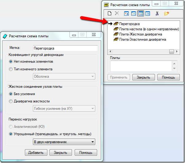Select Нет конечных элементов radio button
This screenshot has height=163, width=185.
coord(11,61)
